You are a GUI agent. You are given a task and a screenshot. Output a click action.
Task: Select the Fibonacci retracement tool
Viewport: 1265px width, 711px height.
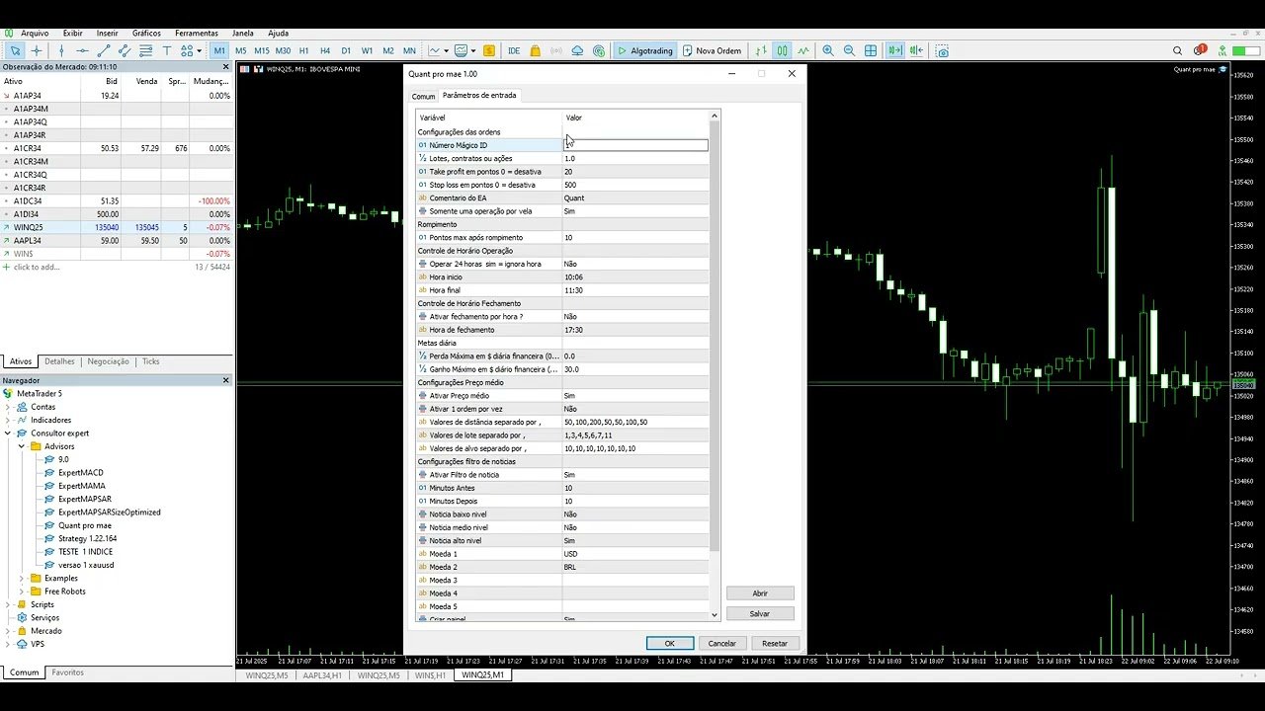pyautogui.click(x=145, y=50)
